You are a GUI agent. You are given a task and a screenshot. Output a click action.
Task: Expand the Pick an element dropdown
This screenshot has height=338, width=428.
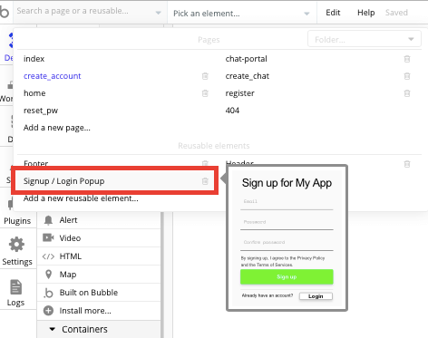pos(242,14)
